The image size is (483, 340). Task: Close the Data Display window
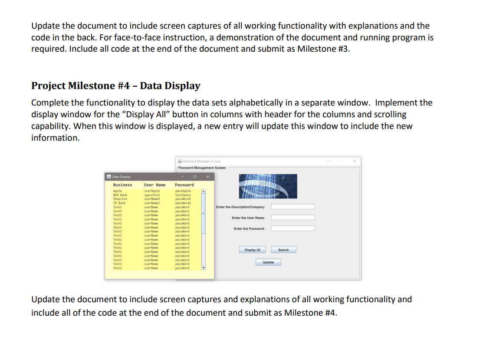click(207, 177)
